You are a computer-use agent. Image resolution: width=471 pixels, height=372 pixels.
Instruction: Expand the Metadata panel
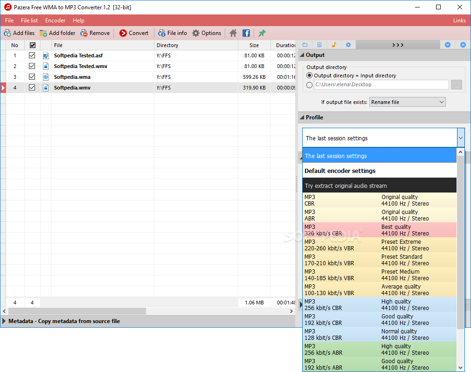click(4, 321)
